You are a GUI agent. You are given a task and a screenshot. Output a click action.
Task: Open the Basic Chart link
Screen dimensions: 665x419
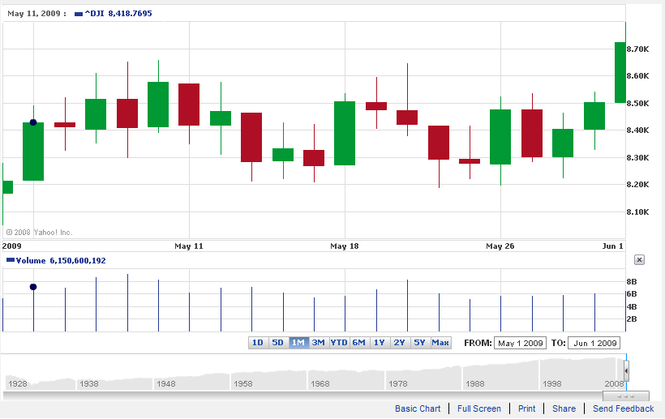point(418,408)
